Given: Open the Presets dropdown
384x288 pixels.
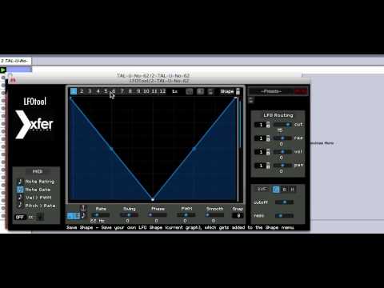Looking at the screenshot, I should tap(271, 91).
